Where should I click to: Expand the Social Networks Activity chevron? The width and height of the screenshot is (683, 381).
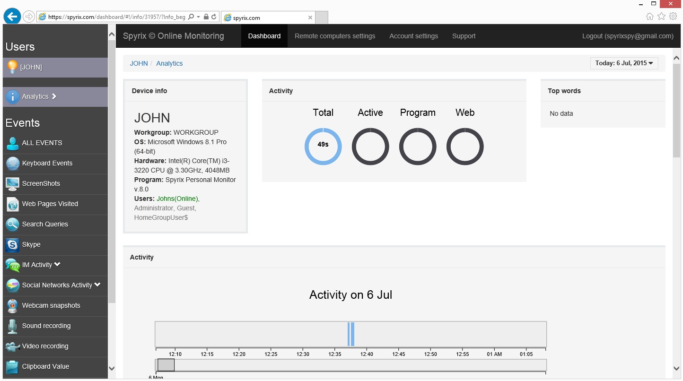97,285
